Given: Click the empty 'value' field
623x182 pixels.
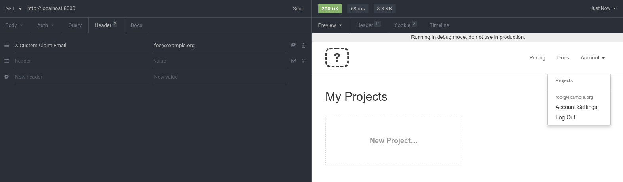Looking at the screenshot, I should point(220,61).
